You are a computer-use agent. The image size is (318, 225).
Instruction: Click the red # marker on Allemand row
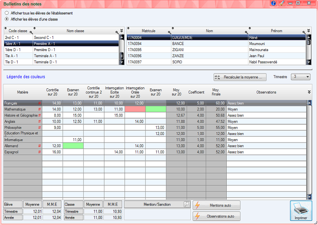click(40, 146)
